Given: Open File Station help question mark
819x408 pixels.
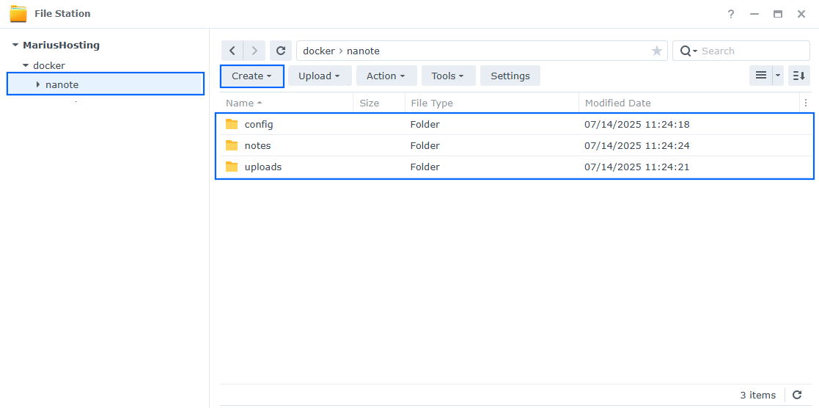Looking at the screenshot, I should (731, 14).
